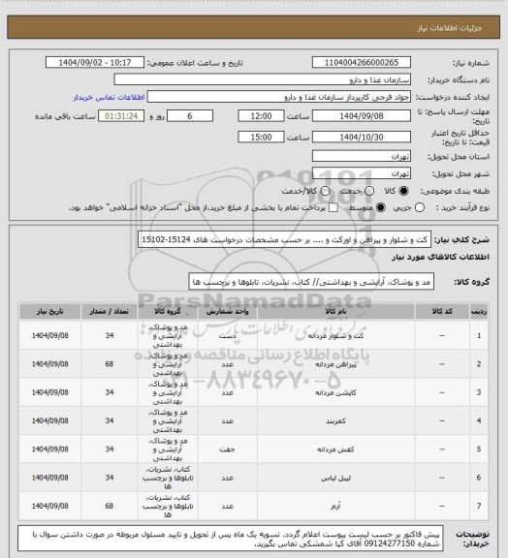Select the متوسط purchase type radio
The height and width of the screenshot is (558, 508).
point(381,207)
